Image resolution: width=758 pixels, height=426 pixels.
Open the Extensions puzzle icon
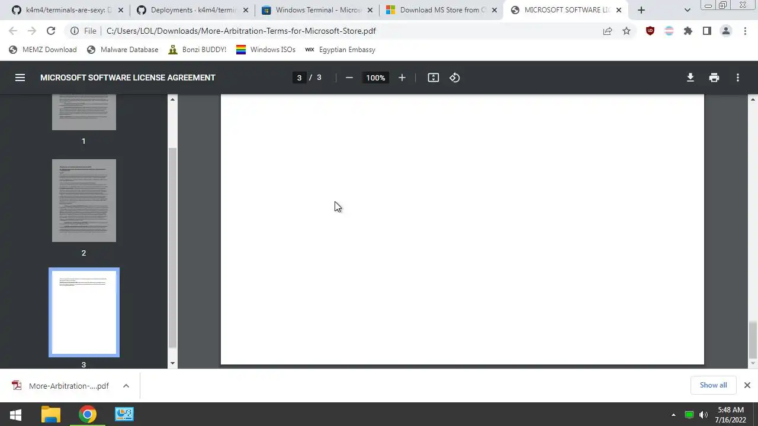tap(688, 31)
